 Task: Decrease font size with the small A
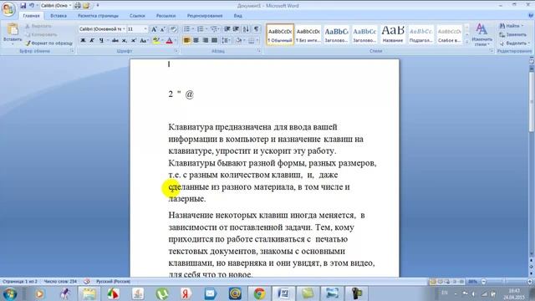point(163,29)
